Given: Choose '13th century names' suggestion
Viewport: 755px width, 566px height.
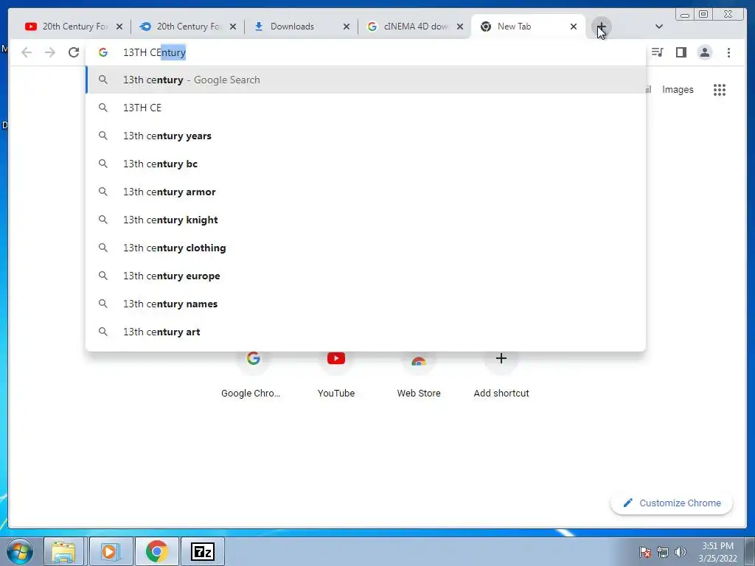Looking at the screenshot, I should [x=366, y=304].
